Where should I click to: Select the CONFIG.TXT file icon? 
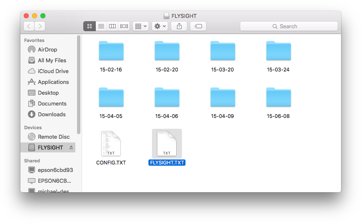tap(111, 144)
